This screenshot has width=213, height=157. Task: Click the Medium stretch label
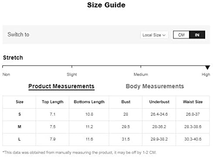point(141,74)
